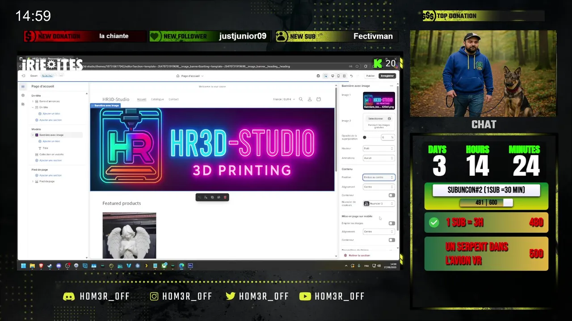Select the Titre block in sidebar
Viewport: 572px width, 321px height.
point(46,148)
